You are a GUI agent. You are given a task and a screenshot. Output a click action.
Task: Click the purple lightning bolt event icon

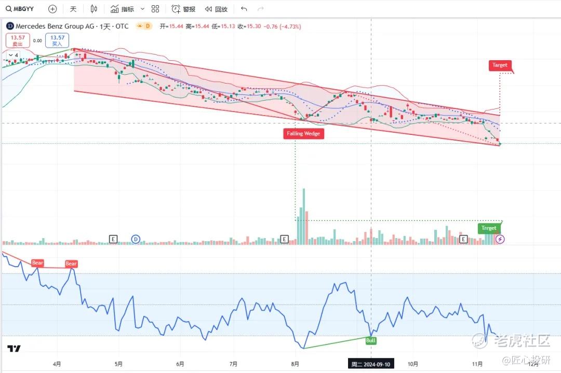pyautogui.click(x=500, y=239)
